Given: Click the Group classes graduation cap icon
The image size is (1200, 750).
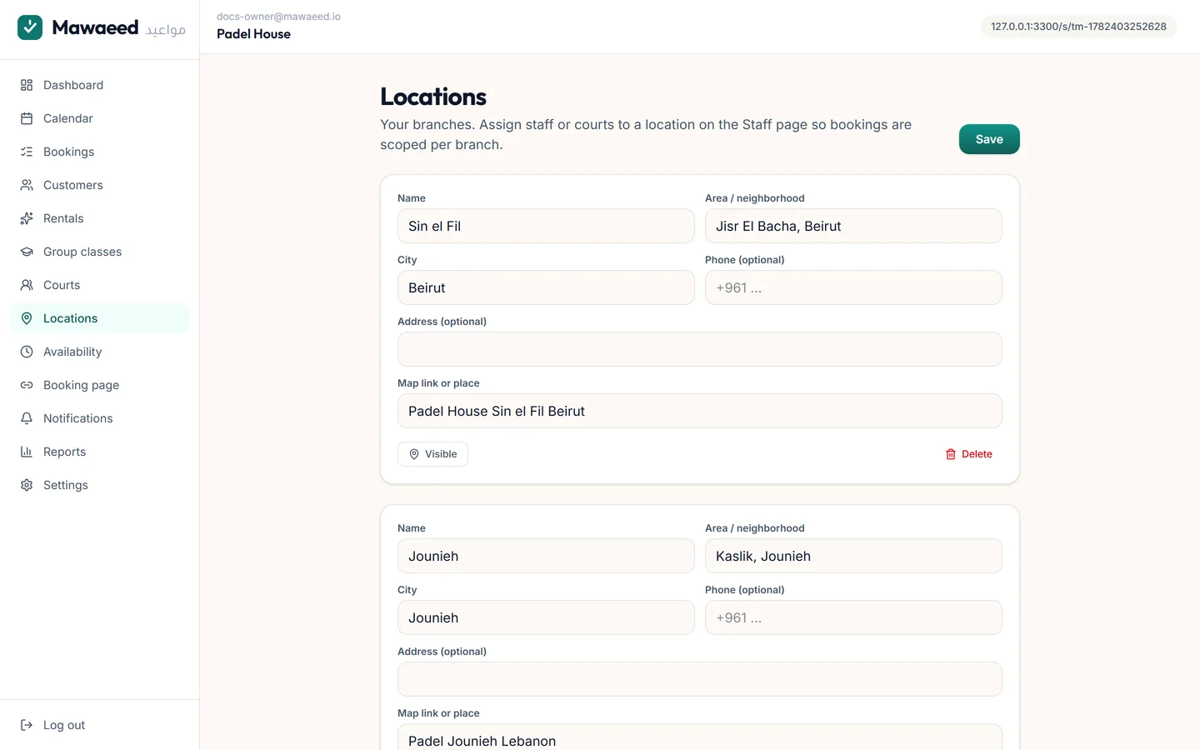Looking at the screenshot, I should 27,252.
